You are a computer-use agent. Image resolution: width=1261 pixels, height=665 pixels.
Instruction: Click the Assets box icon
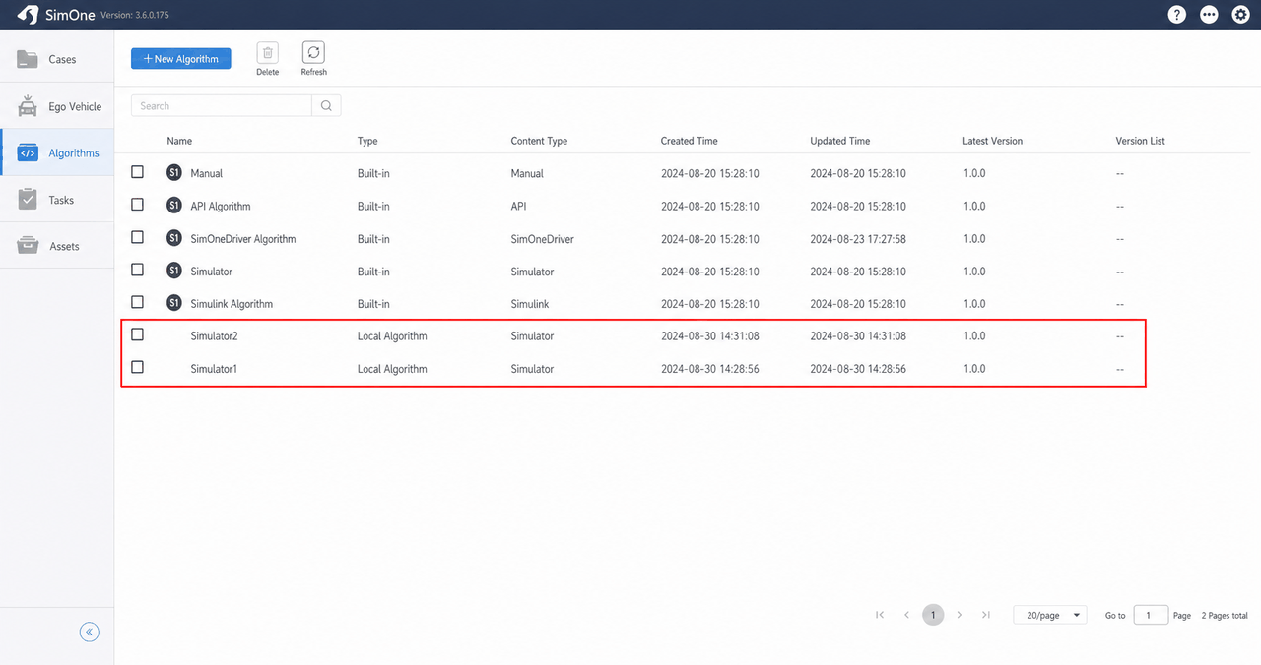(28, 246)
